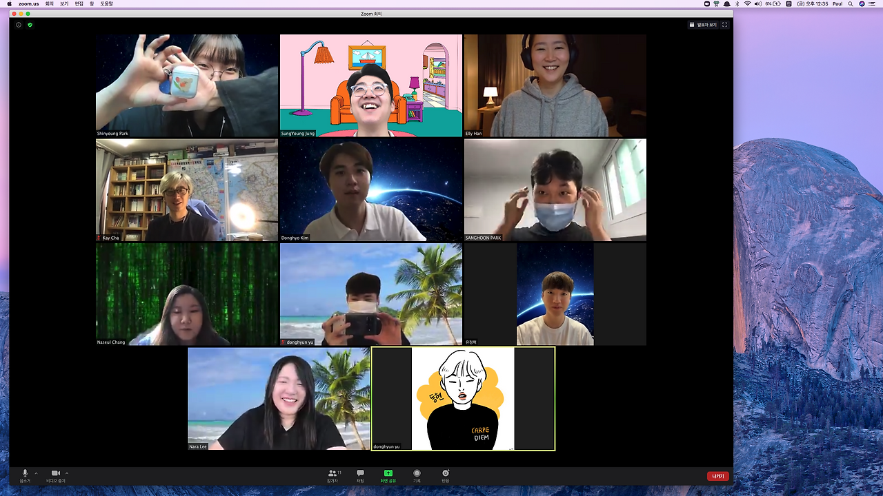Toggle full screen mode
Image resolution: width=883 pixels, height=496 pixels.
725,25
